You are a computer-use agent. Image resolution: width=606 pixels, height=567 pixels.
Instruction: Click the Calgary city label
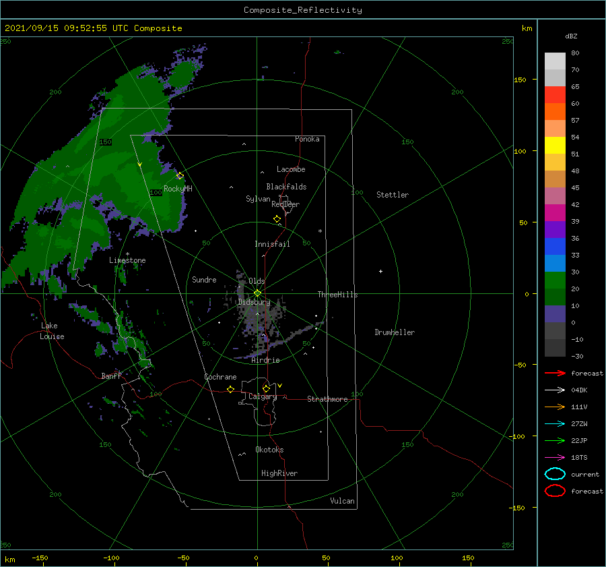pos(263,396)
